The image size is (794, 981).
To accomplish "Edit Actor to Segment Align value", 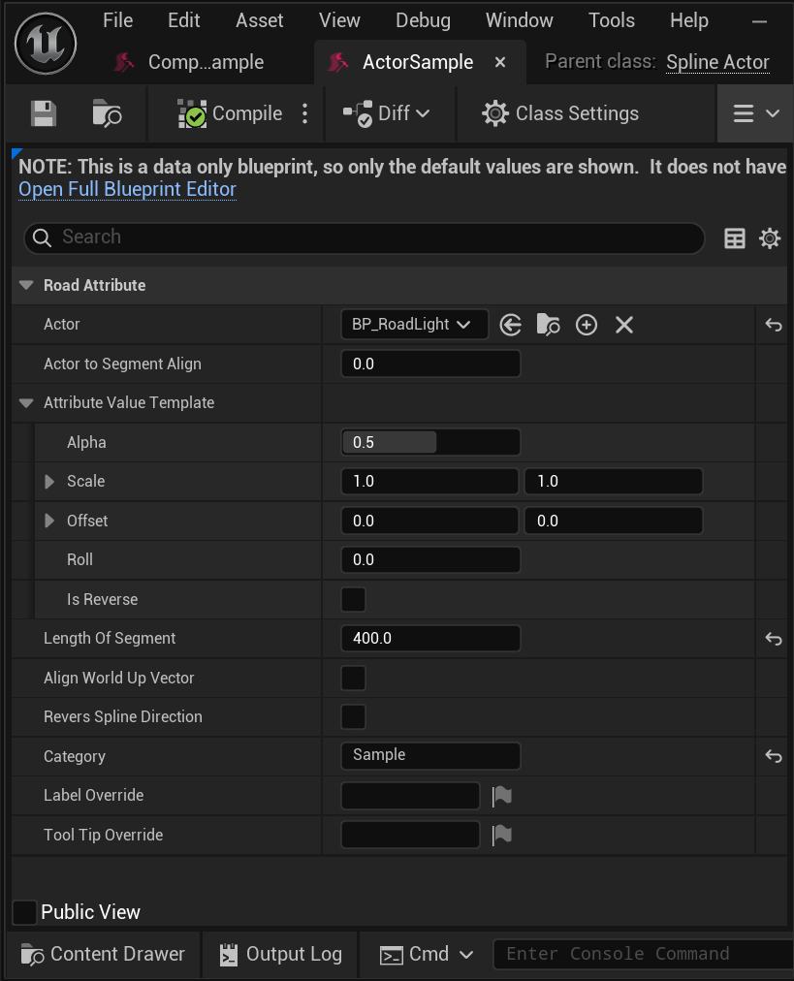I will tap(430, 364).
